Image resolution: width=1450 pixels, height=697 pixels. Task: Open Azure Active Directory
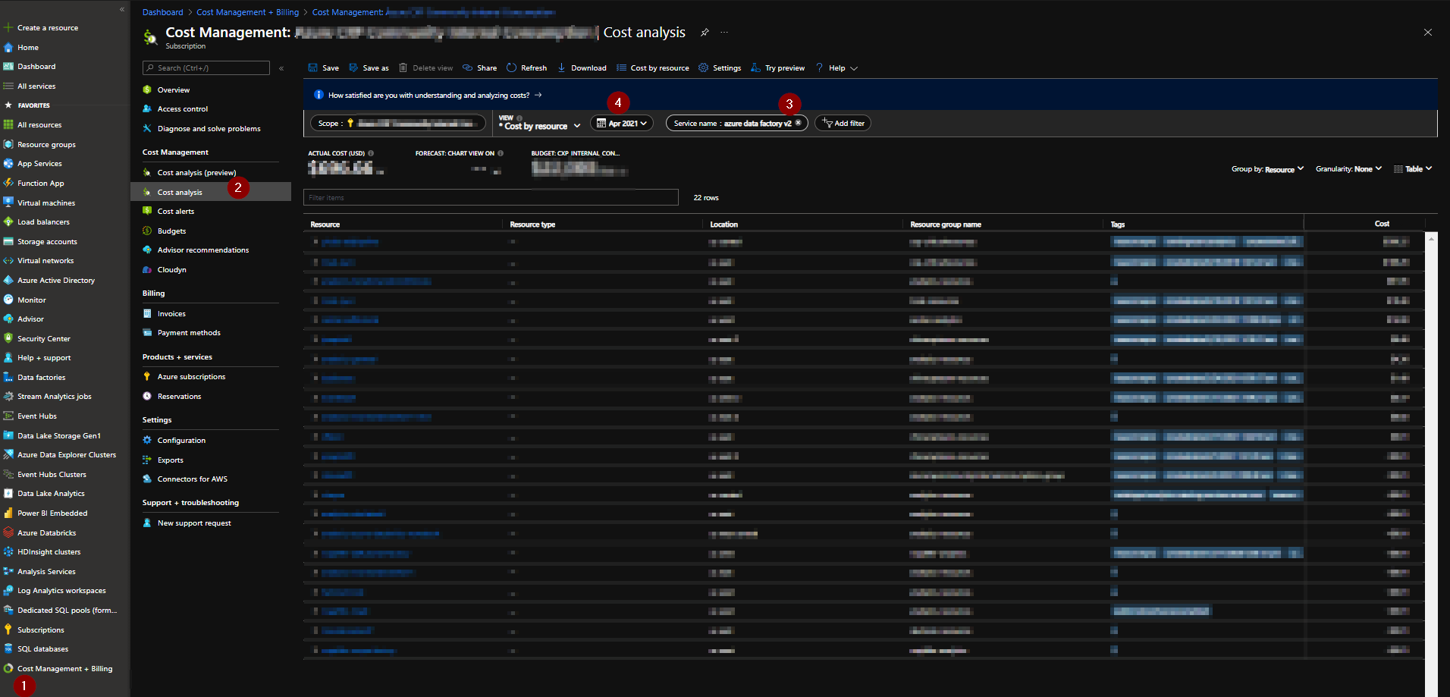55,281
